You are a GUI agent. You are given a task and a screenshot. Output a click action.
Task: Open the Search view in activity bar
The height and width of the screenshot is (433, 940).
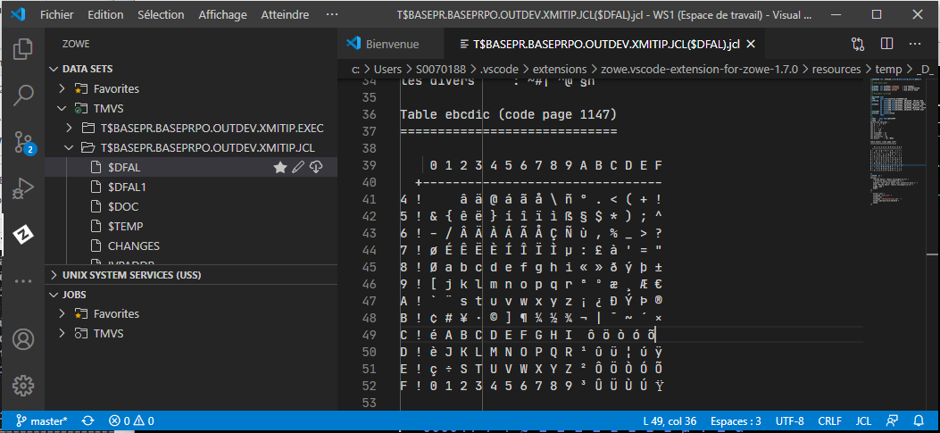(x=22, y=96)
